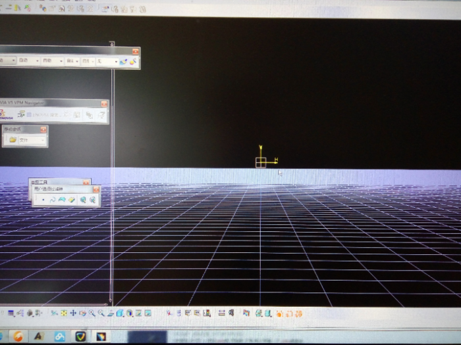The height and width of the screenshot is (345, 461).
Task: Close the ENOVIA V5 VPM Navigator toolbar
Action: click(x=104, y=104)
